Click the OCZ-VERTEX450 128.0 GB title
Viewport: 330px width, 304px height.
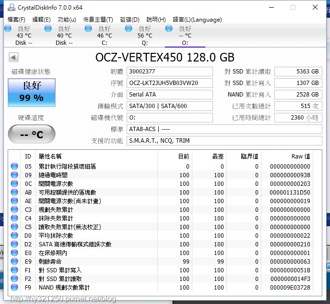[165, 57]
